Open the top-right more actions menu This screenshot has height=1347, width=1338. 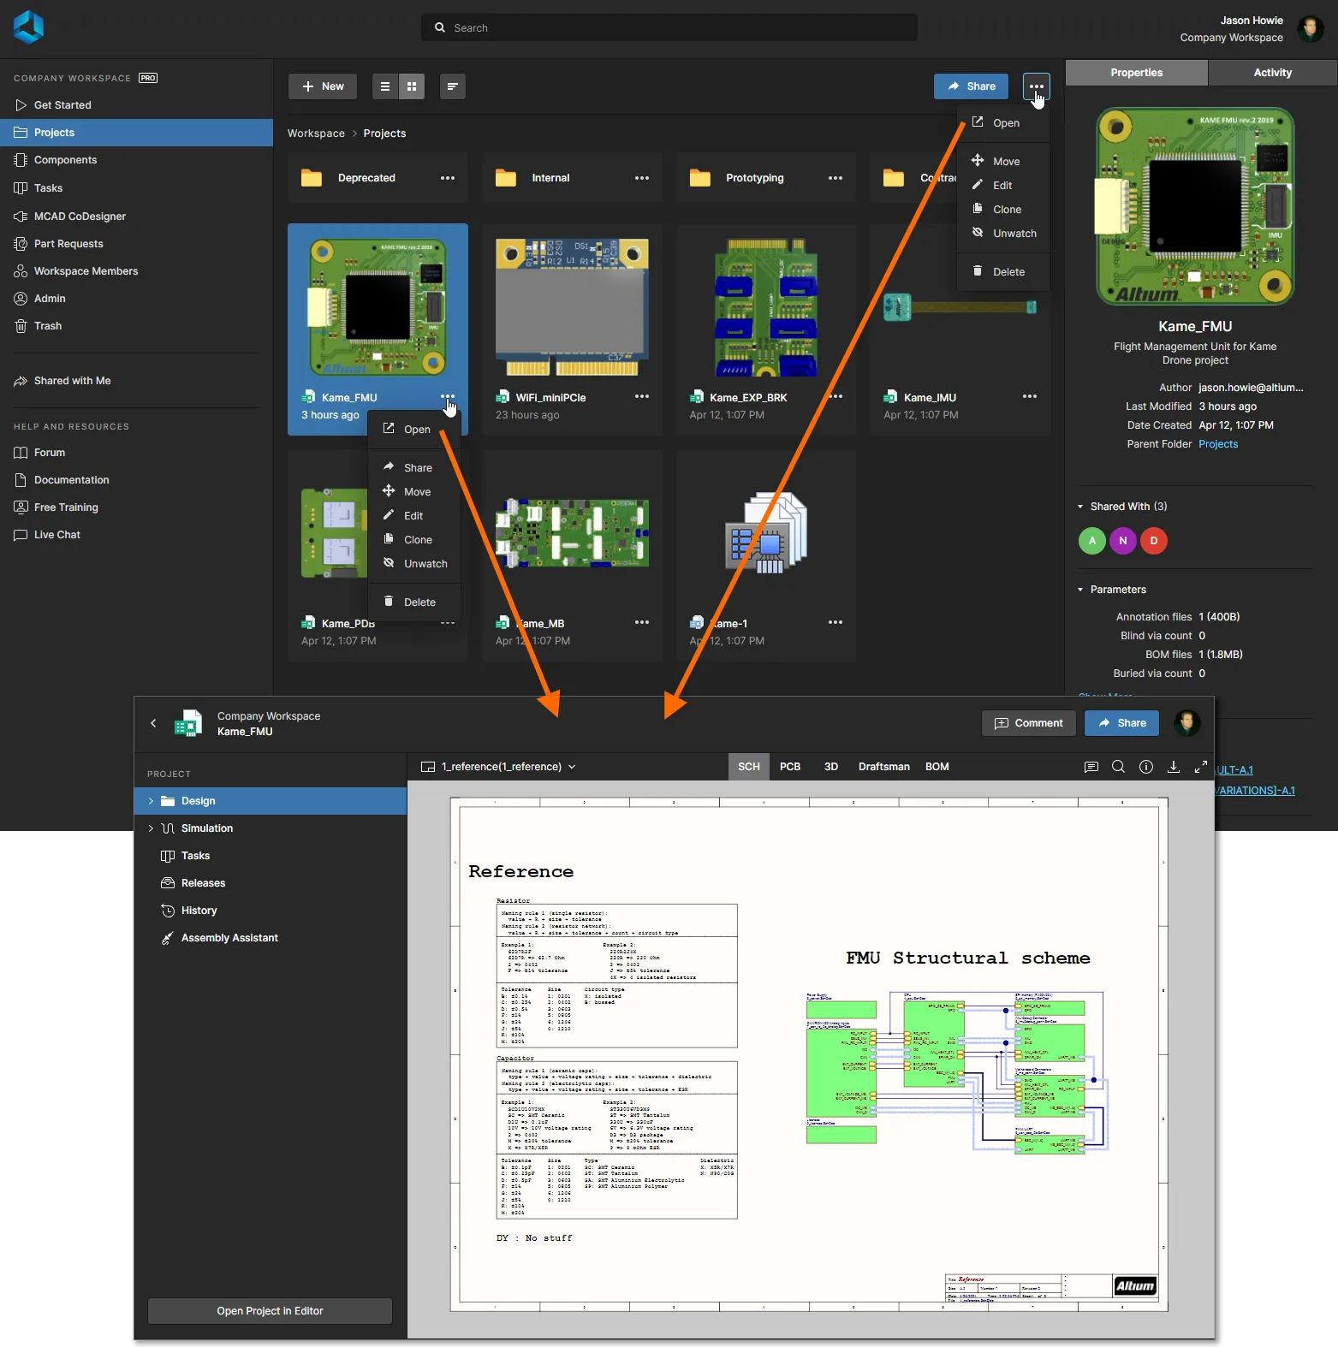(x=1037, y=86)
